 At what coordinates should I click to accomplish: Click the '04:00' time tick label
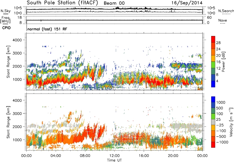coord(56,156)
